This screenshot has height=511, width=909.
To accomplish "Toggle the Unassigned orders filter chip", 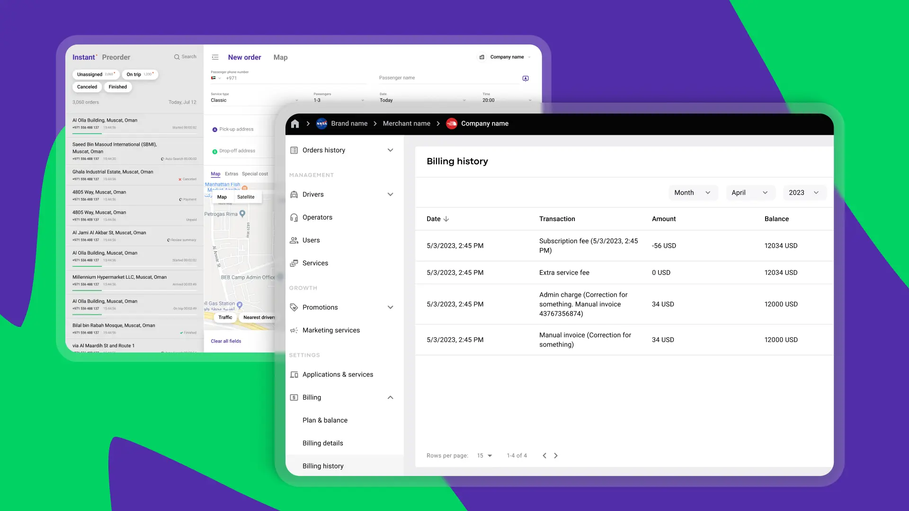I will (x=95, y=74).
